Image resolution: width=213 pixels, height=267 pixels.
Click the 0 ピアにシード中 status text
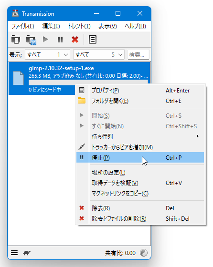[x=45, y=90]
